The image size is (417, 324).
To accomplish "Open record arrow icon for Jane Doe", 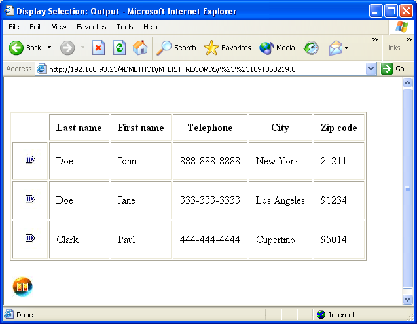I will click(x=30, y=199).
